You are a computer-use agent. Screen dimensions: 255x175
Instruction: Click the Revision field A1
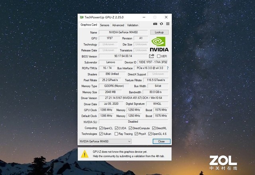(x=141, y=38)
